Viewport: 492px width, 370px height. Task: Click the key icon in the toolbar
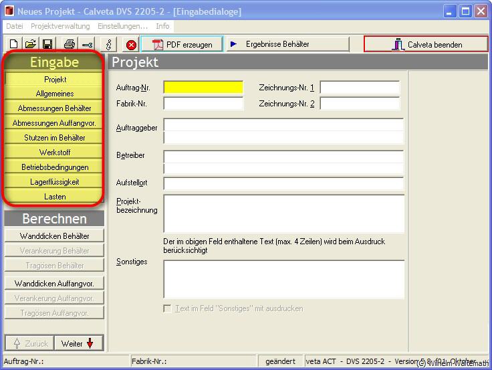pos(87,45)
